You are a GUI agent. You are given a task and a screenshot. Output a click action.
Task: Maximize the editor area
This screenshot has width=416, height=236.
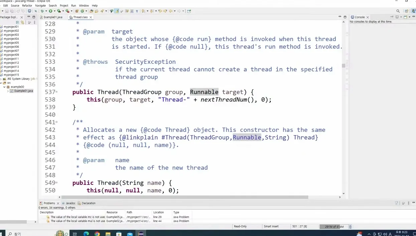[345, 17]
